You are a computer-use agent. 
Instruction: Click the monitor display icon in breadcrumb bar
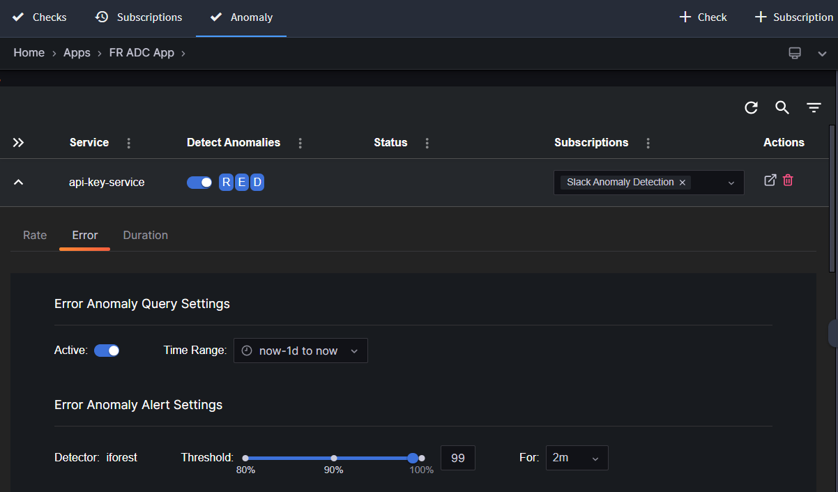(x=795, y=54)
